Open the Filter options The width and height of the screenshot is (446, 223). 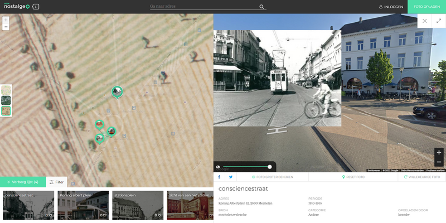coord(56,182)
